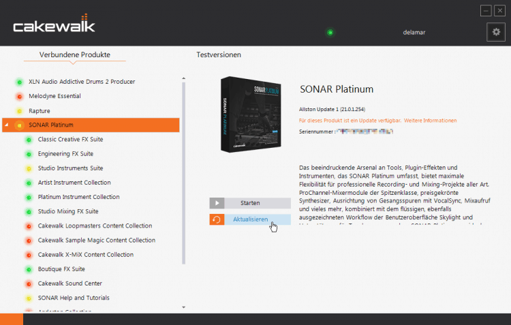Viewport: 511px width, 325px height.
Task: Click red status dot beside Cakewalk Loopmasters Content Collection
Action: coord(29,226)
